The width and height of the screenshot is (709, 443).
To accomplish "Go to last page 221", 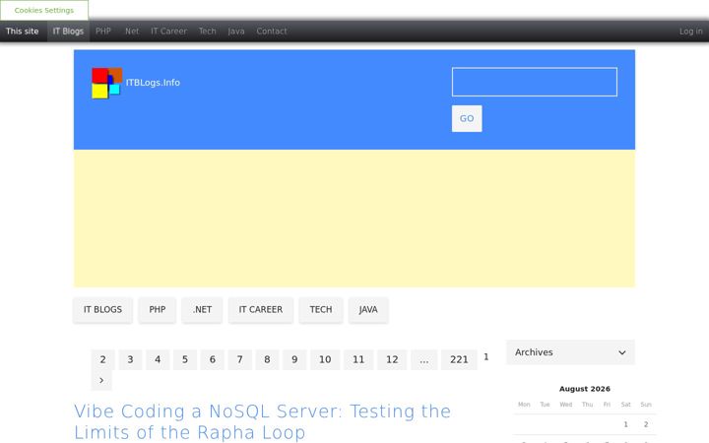I will [459, 359].
